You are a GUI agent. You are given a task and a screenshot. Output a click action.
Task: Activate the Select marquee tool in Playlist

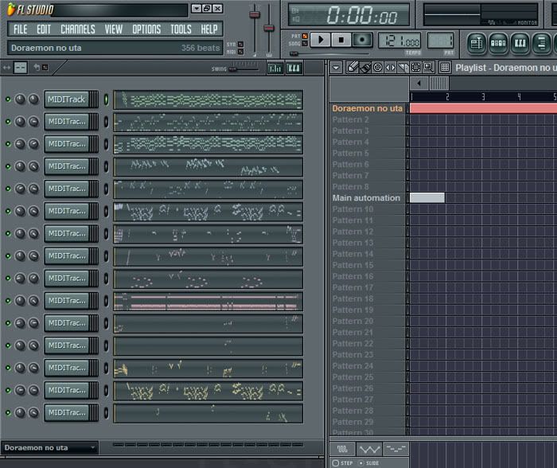click(x=415, y=67)
